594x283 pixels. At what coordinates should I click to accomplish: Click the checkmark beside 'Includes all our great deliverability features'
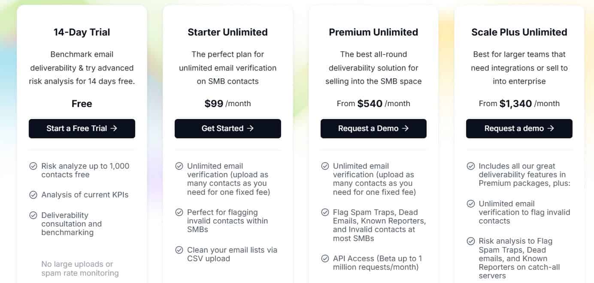pos(470,167)
